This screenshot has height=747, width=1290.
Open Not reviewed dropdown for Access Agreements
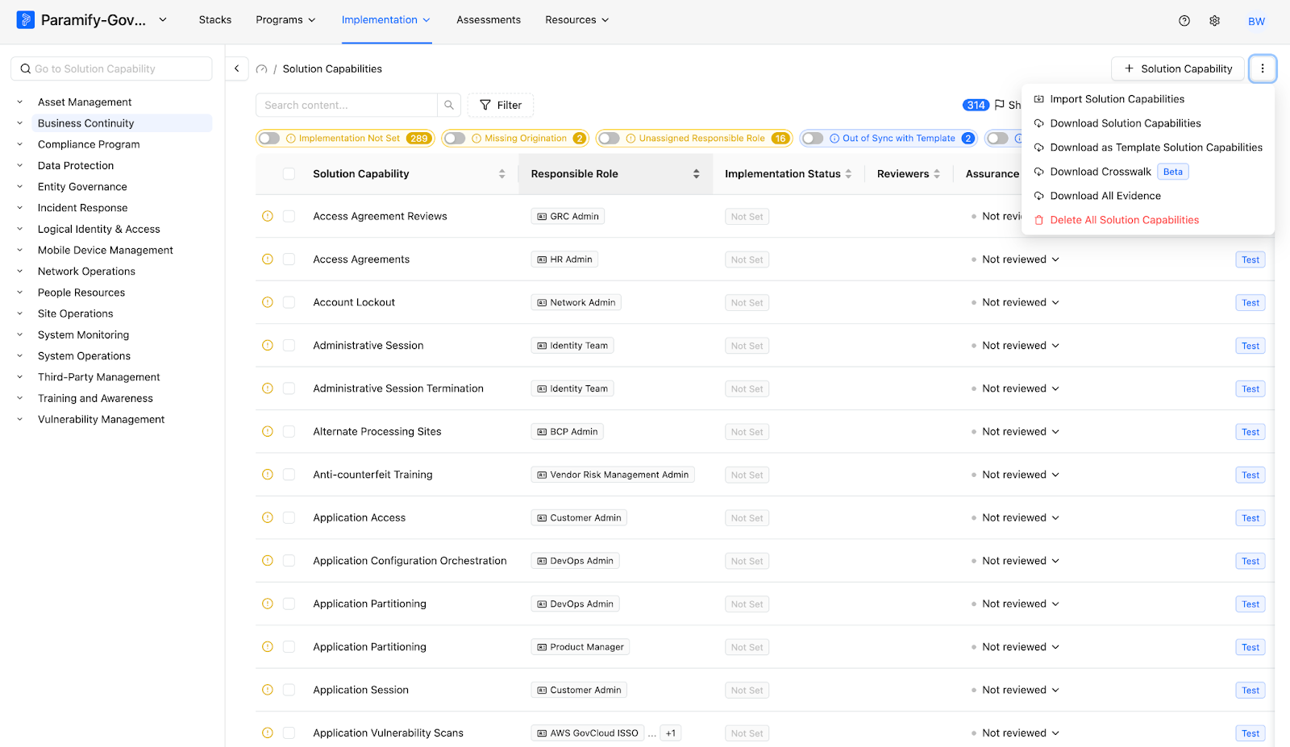tap(1020, 259)
